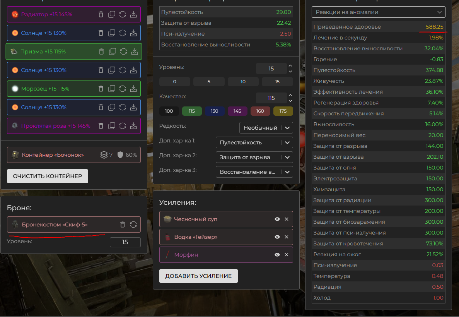Expand Доп. хар-ка 1 Пулестойкость dropdown

[x=254, y=142]
